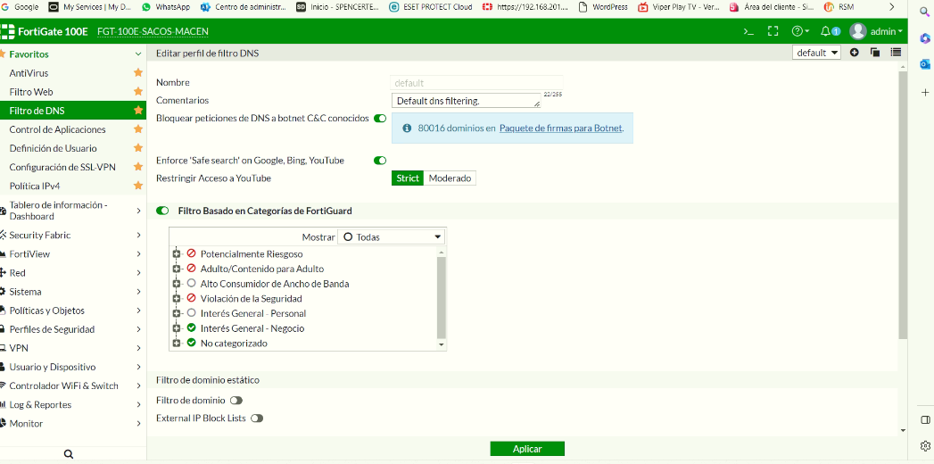Open the notifications bell
The image size is (934, 464).
coord(827,31)
